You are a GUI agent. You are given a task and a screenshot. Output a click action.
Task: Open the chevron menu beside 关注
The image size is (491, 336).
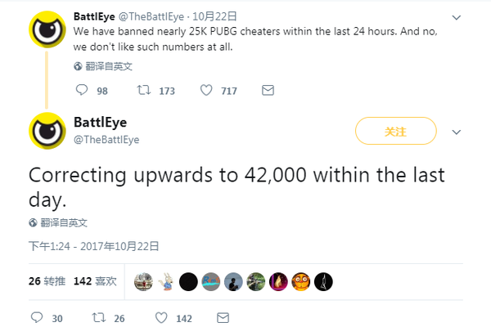coord(457,132)
